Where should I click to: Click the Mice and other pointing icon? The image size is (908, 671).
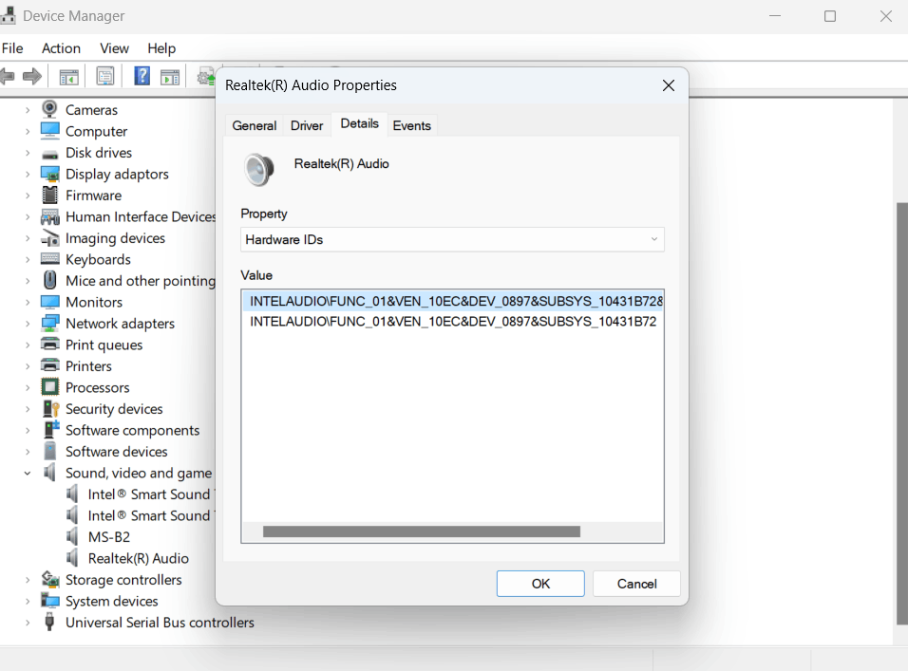[x=49, y=280]
